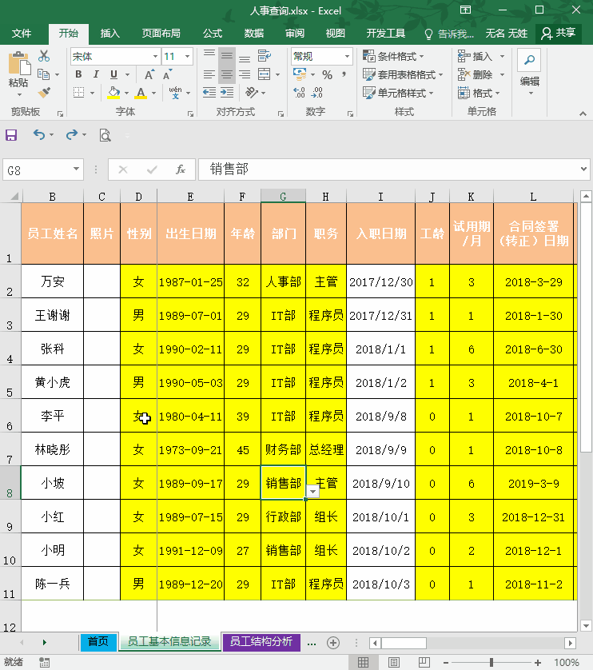The height and width of the screenshot is (670, 593).
Task: Expand the formula bar
Action: [583, 169]
